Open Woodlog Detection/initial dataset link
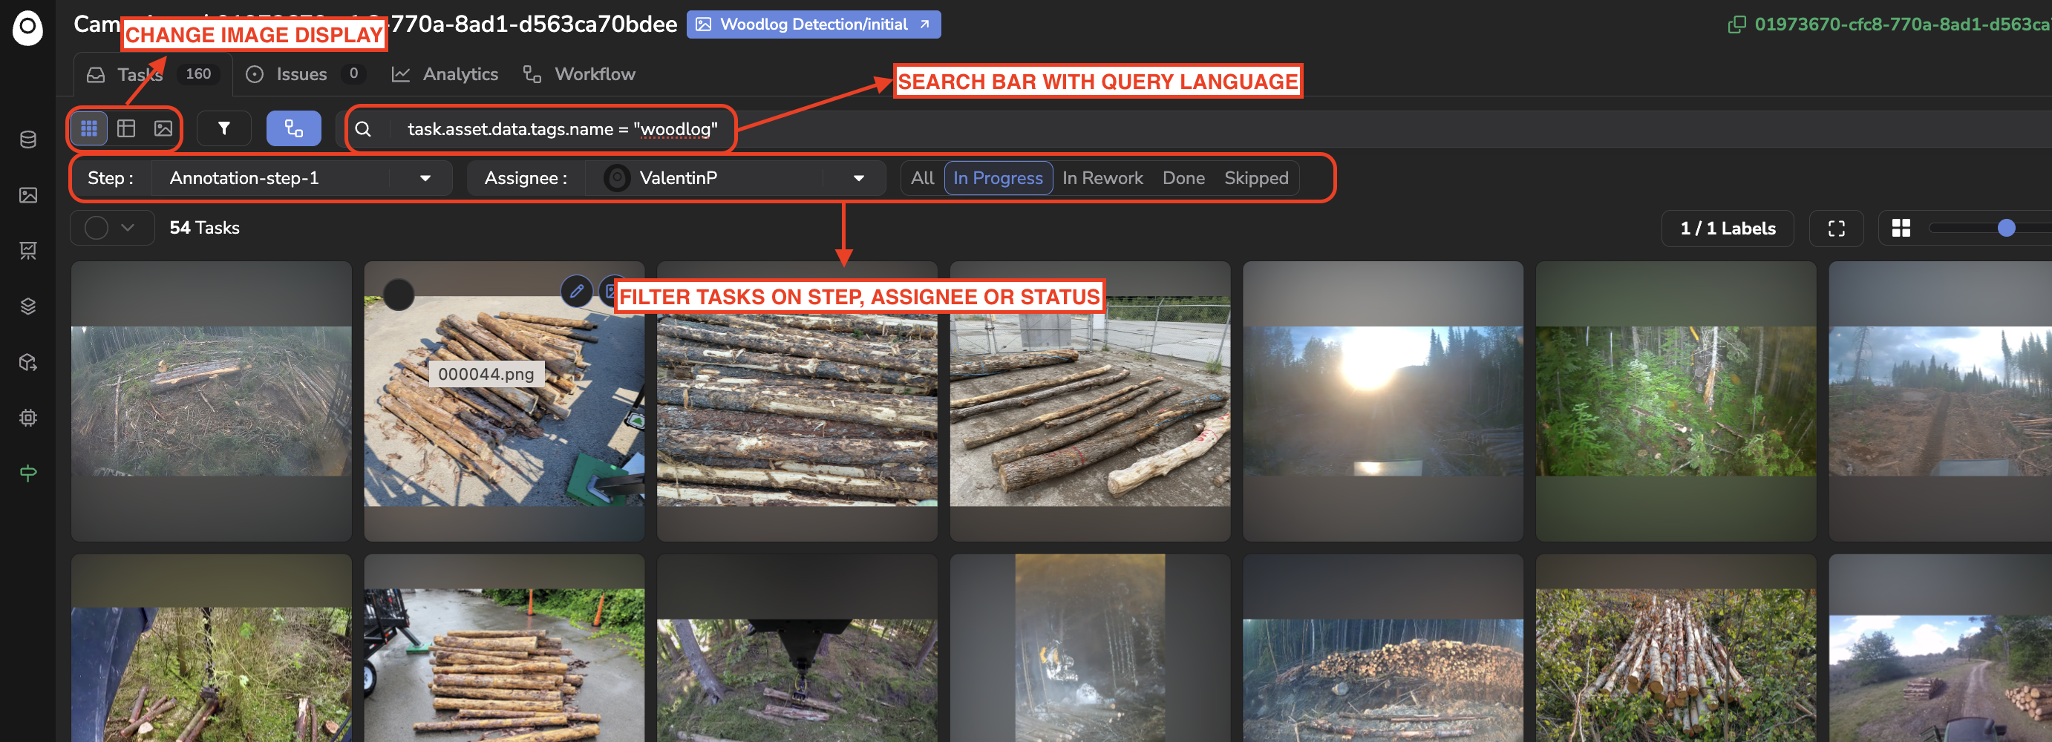Viewport: 2052px width, 742px height. click(814, 24)
